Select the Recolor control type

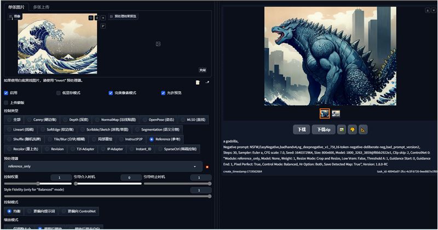tap(22, 149)
